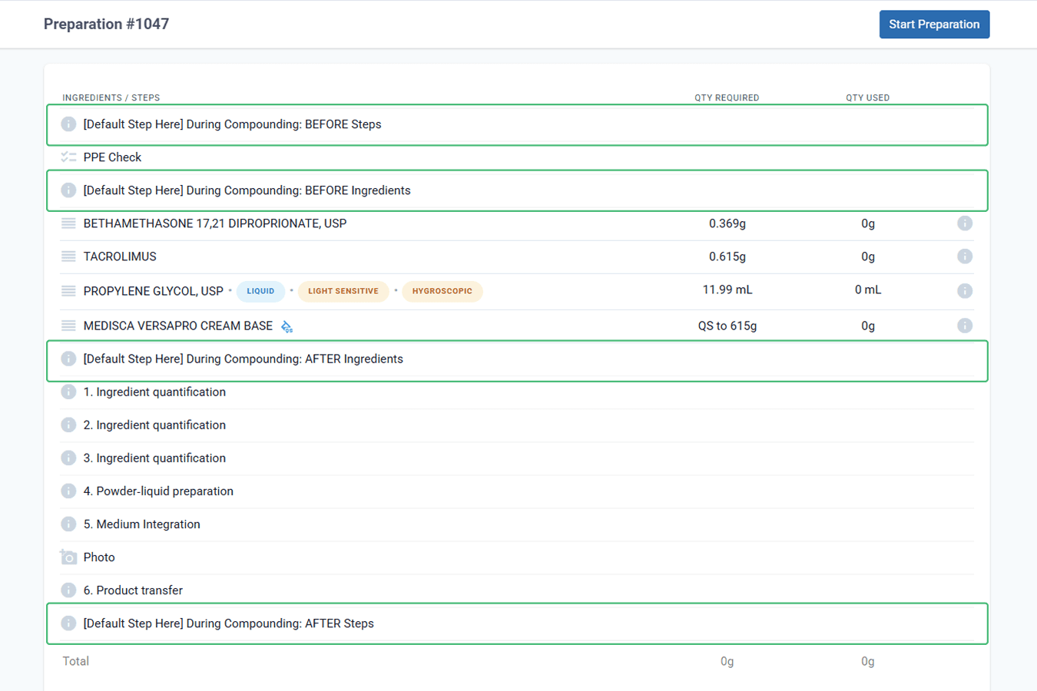The width and height of the screenshot is (1037, 691).
Task: Click the Preparation #1047 title
Action: click(106, 24)
